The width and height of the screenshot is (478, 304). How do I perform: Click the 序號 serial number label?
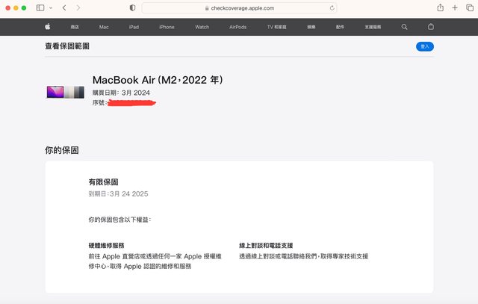(99, 103)
